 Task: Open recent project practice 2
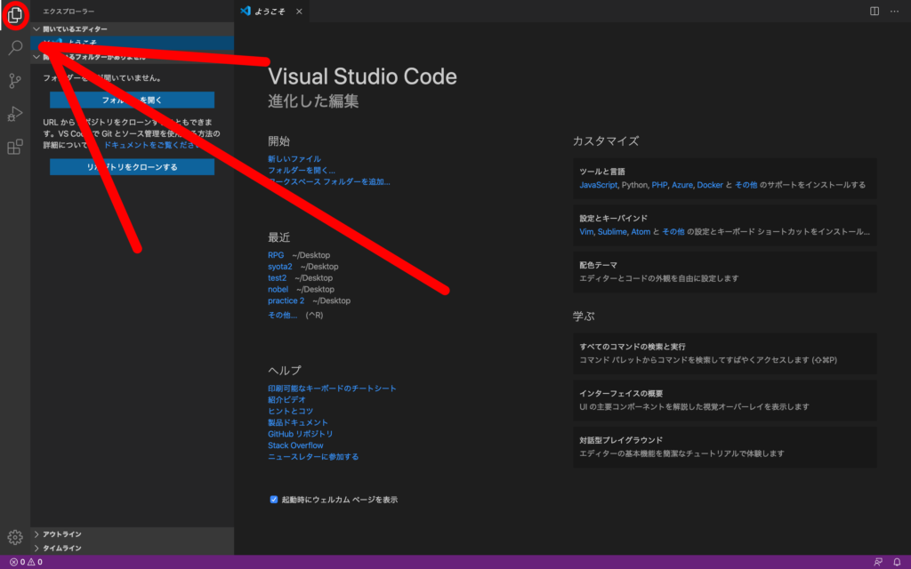(286, 301)
